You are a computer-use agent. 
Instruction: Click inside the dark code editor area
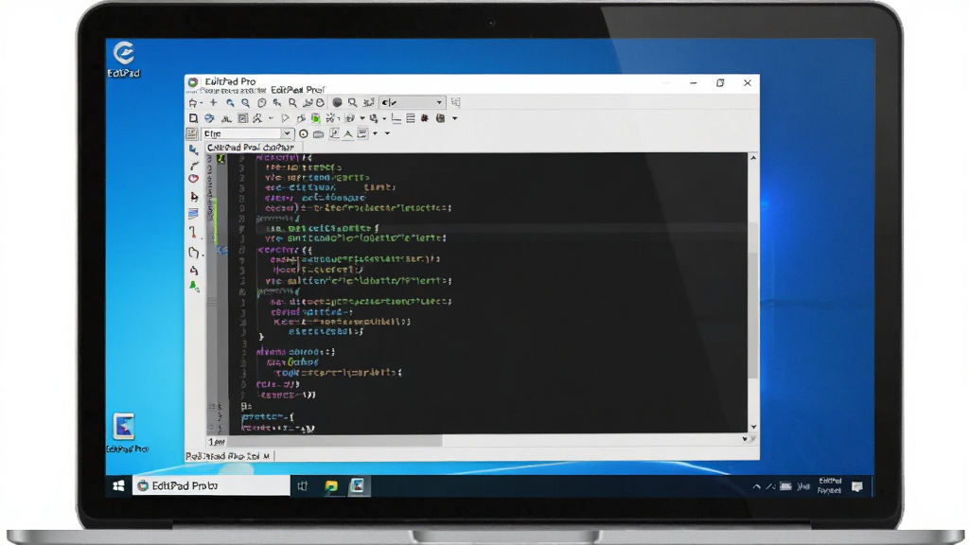tap(488, 293)
